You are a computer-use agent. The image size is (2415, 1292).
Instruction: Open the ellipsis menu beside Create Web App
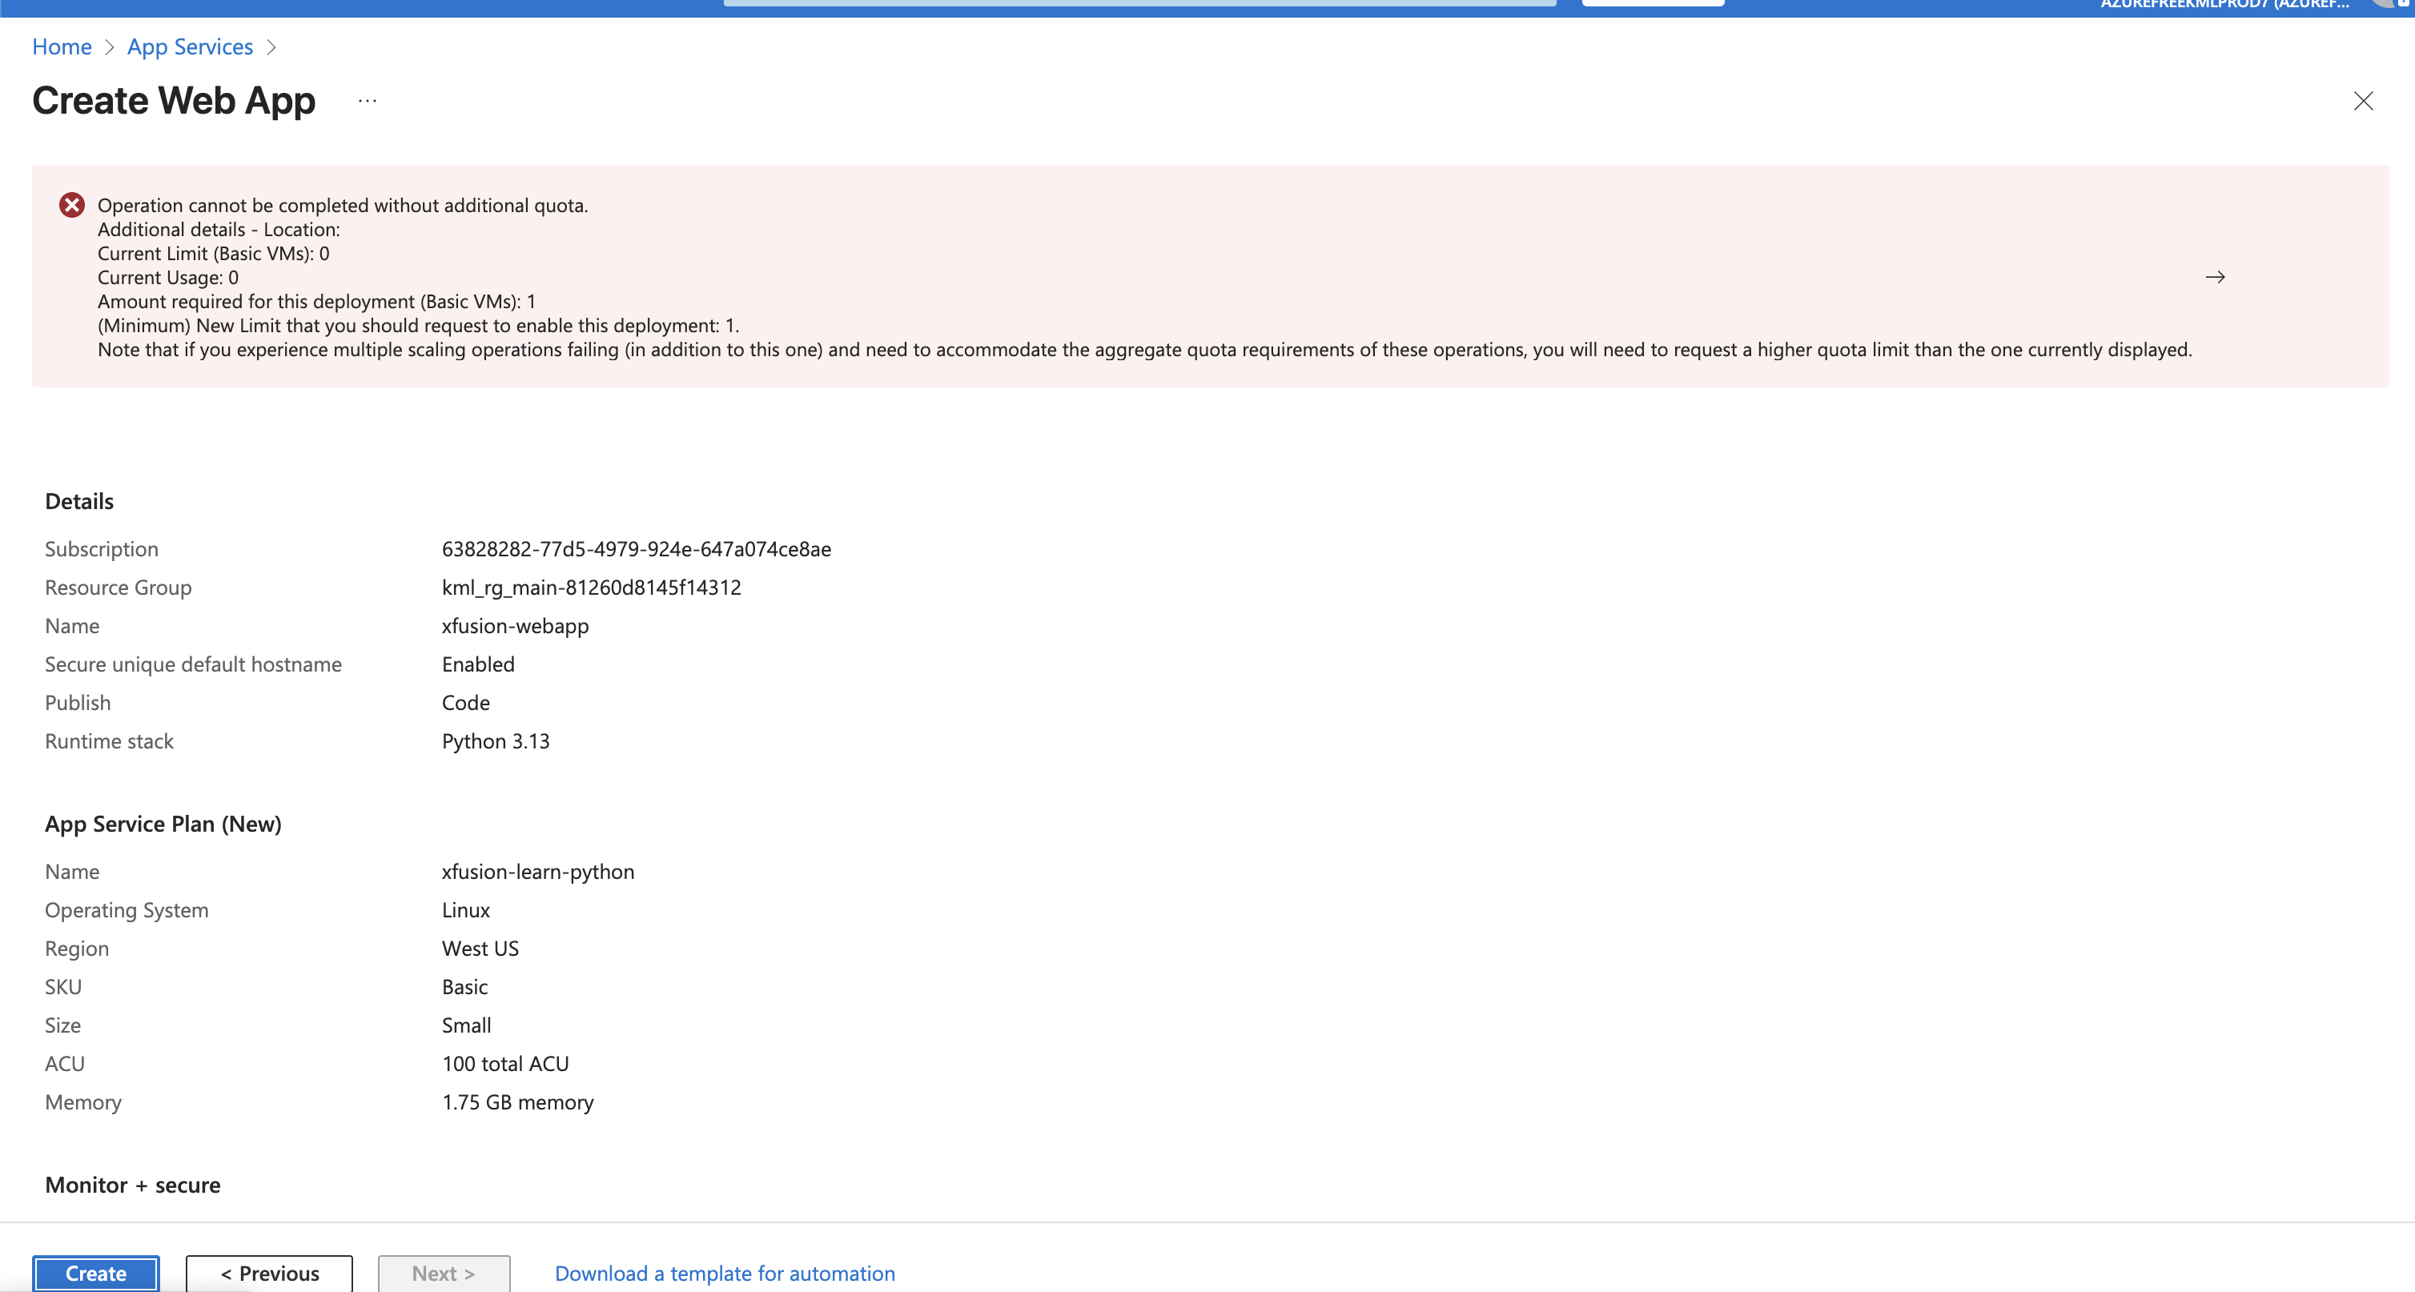pyautogui.click(x=368, y=101)
